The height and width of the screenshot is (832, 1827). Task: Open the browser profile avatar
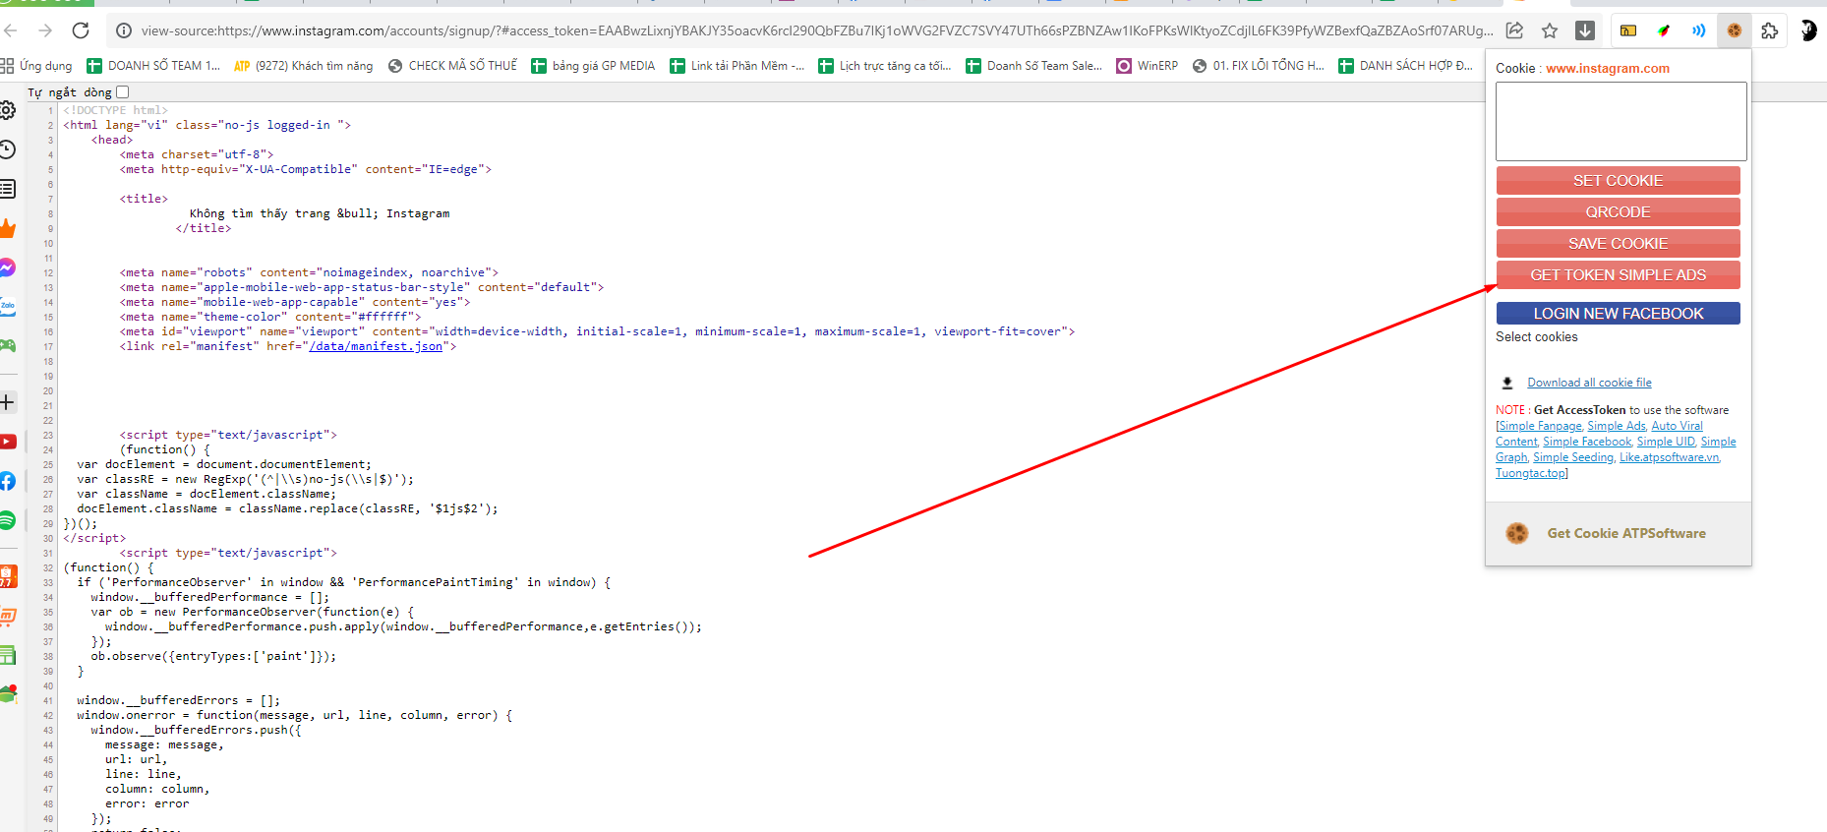(x=1807, y=30)
